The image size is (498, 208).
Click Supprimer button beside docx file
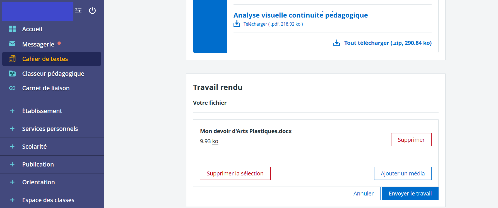411,140
